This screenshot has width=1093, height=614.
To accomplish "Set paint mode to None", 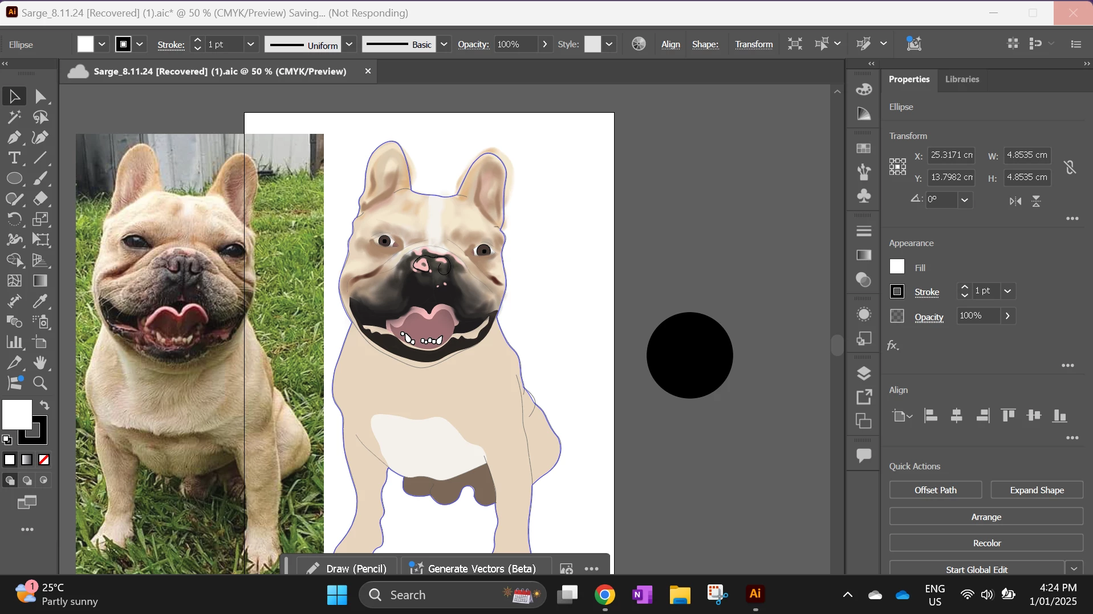I will [x=44, y=460].
